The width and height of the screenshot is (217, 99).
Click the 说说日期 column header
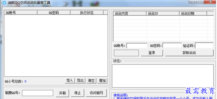(193, 14)
